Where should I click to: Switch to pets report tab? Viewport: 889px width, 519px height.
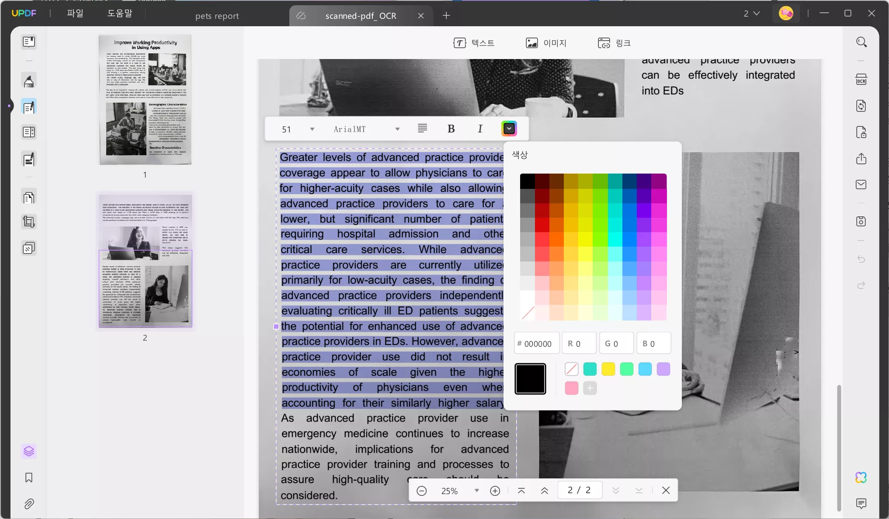pyautogui.click(x=217, y=15)
